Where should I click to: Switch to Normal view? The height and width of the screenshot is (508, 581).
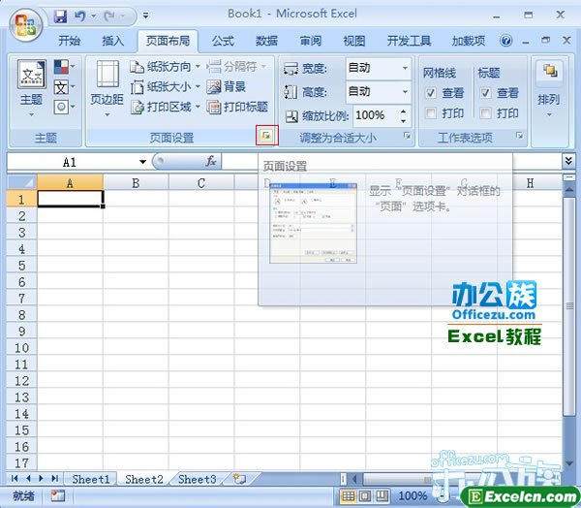coord(348,495)
